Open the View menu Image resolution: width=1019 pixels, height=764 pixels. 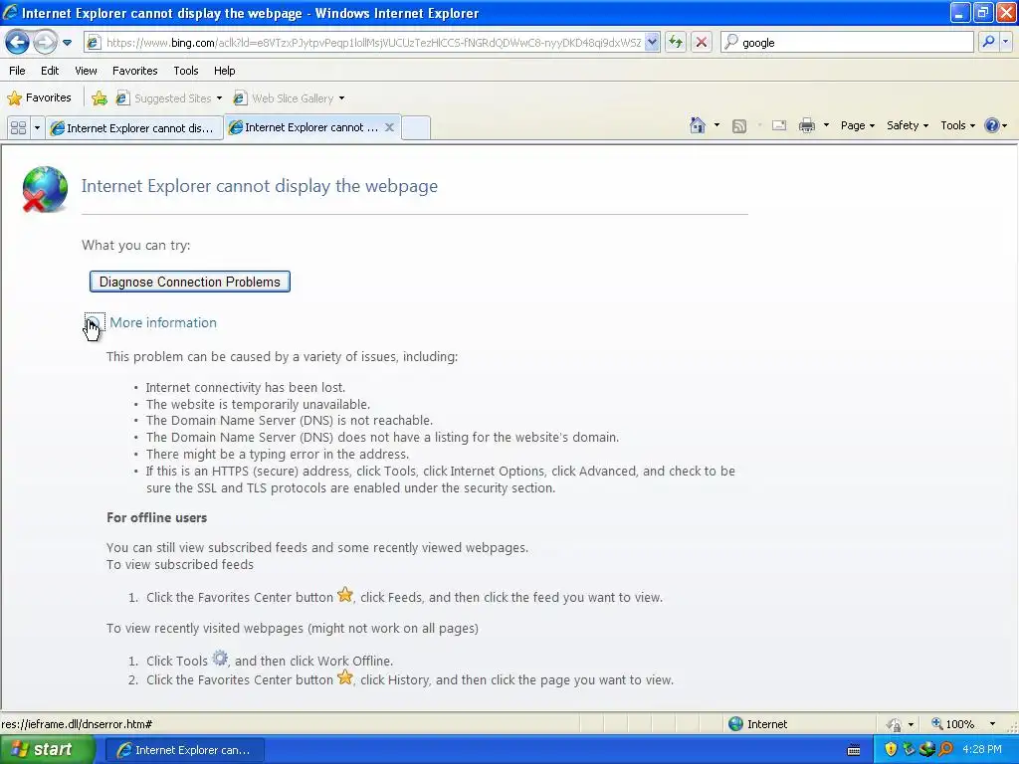86,71
